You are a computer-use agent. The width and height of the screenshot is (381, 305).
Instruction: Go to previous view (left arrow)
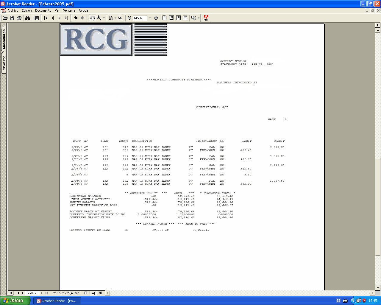76,18
